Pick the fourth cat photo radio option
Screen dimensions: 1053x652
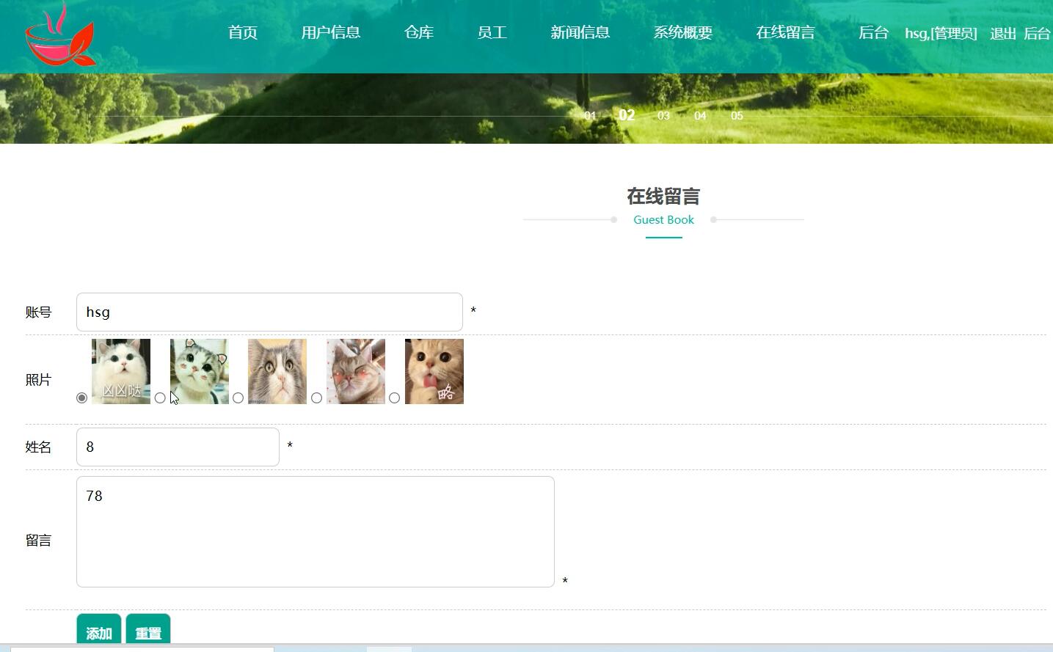coord(316,398)
